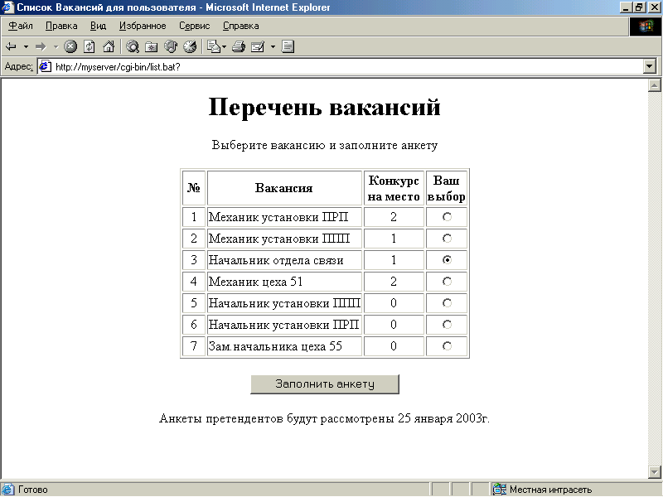
Task: Click the Print toolbar icon
Action: tap(239, 46)
